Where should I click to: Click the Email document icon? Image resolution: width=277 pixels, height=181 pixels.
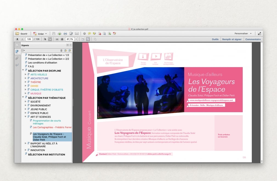click(77, 33)
